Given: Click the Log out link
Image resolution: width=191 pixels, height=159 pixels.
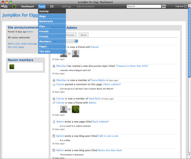Looking at the screenshot, I should click(179, 6).
